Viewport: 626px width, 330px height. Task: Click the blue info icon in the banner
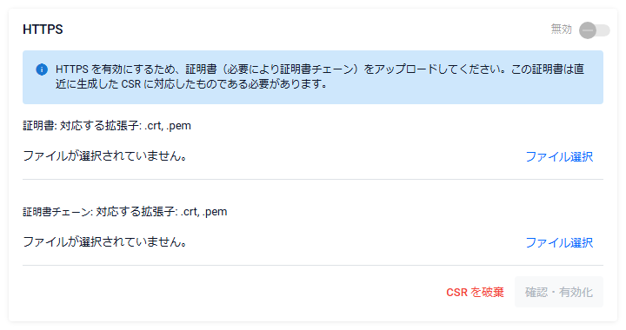pos(42,69)
